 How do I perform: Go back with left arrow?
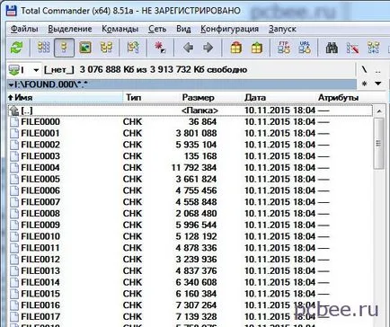coord(188,48)
